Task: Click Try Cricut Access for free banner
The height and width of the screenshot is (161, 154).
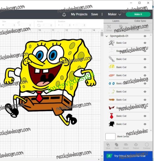Action: (128, 156)
